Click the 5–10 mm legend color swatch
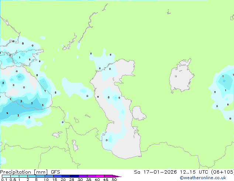 point(41,176)
